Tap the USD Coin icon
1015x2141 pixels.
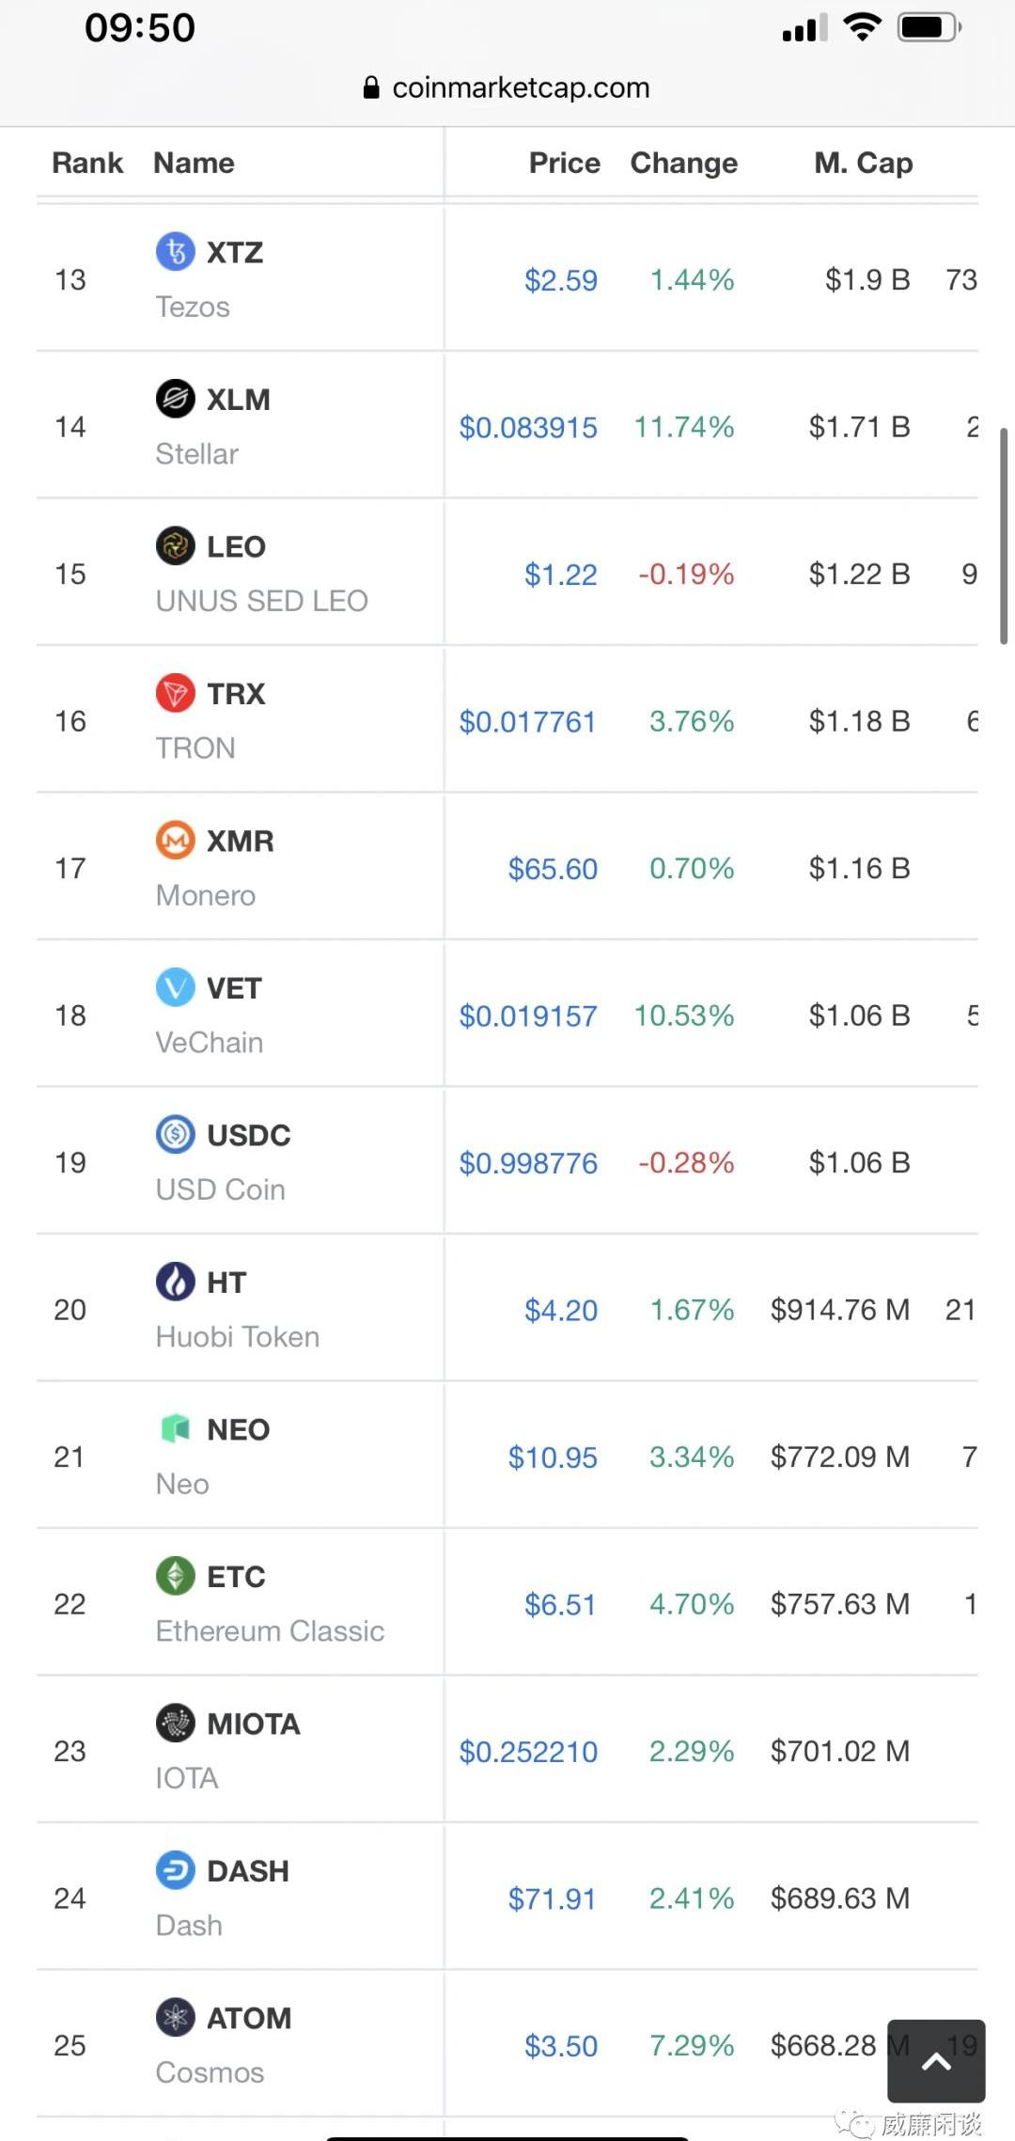pyautogui.click(x=175, y=1135)
